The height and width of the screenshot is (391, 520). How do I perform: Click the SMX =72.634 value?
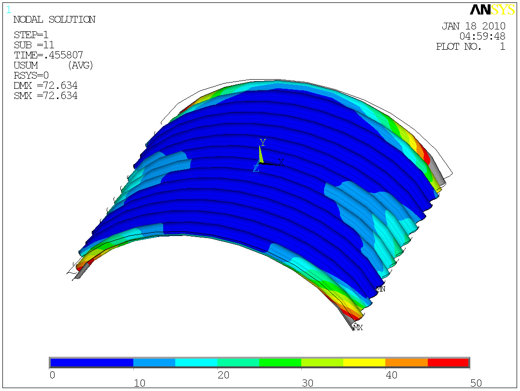[46, 96]
